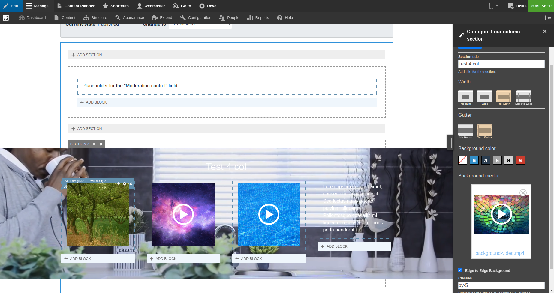Select the Wide width option
Viewport: 554px width, 293px height.
pos(484,97)
